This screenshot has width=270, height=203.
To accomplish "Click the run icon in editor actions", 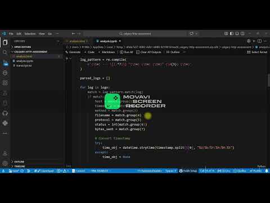I will pyautogui.click(x=254, y=41).
